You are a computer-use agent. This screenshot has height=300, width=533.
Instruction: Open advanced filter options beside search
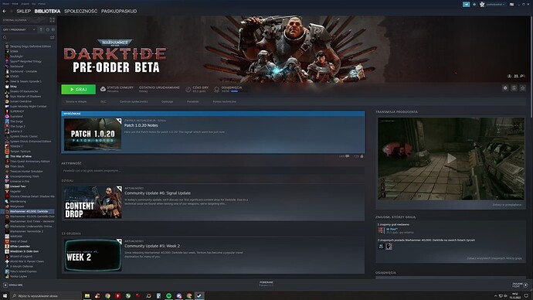click(53, 37)
